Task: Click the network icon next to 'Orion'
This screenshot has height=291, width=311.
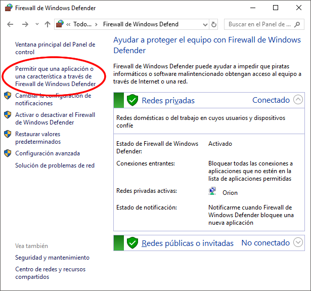Action: [x=212, y=191]
